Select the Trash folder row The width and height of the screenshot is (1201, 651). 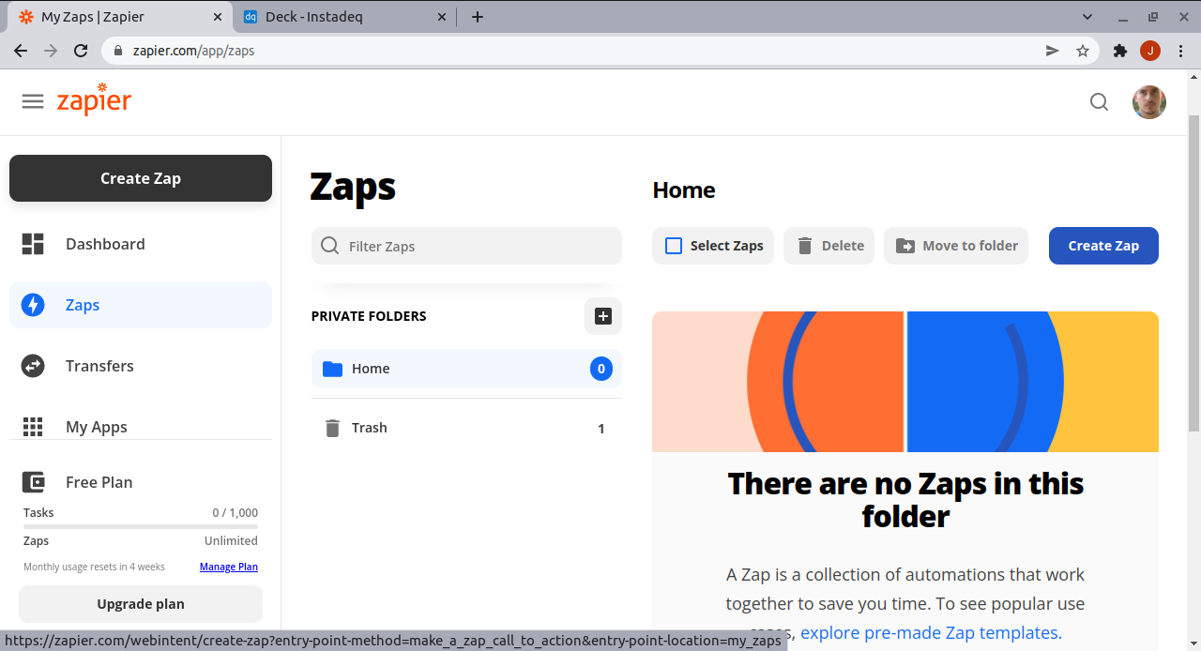pyautogui.click(x=466, y=428)
